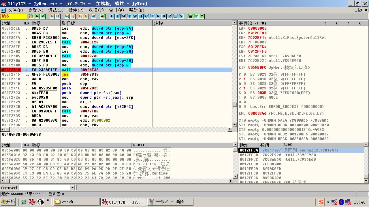This screenshot has height=207, width=369.
Task: Open 开始 Start button
Action: [x=8, y=202]
